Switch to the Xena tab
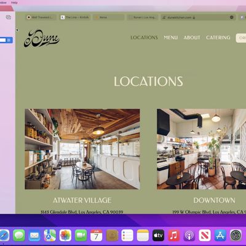The height and width of the screenshot is (246, 246). 109,17
